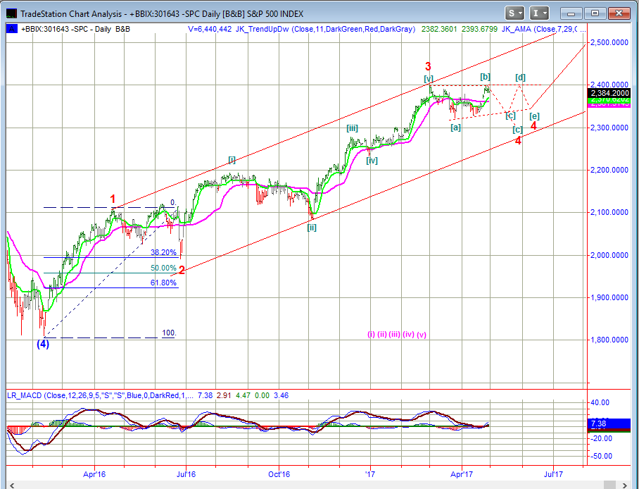Image resolution: width=639 pixels, height=489 pixels.
Task: Click the blue 'A' analysis icon
Action: click(11, 29)
